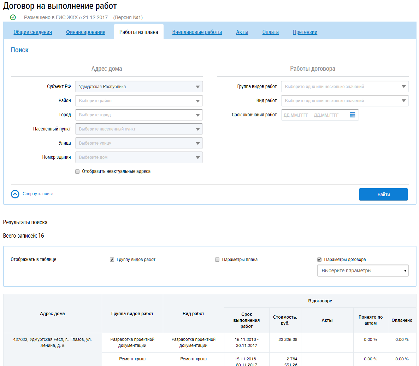The image size is (419, 366).
Task: Open the 'Акты' tab
Action: (242, 32)
